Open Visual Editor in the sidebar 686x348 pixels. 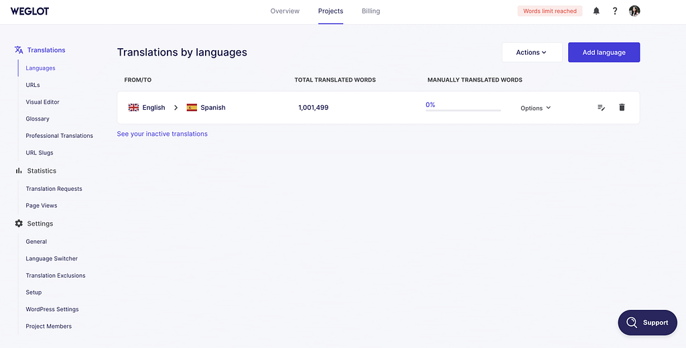pyautogui.click(x=42, y=102)
